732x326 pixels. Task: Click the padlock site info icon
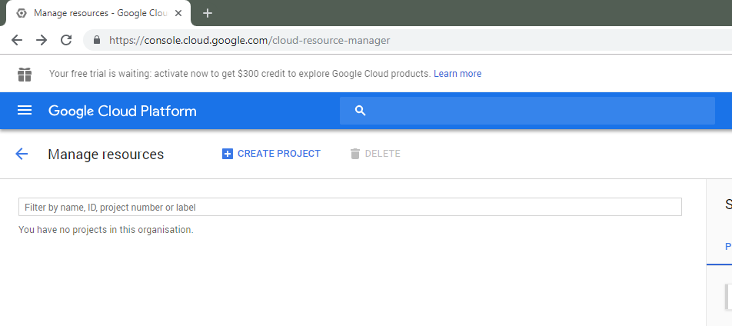pos(97,40)
